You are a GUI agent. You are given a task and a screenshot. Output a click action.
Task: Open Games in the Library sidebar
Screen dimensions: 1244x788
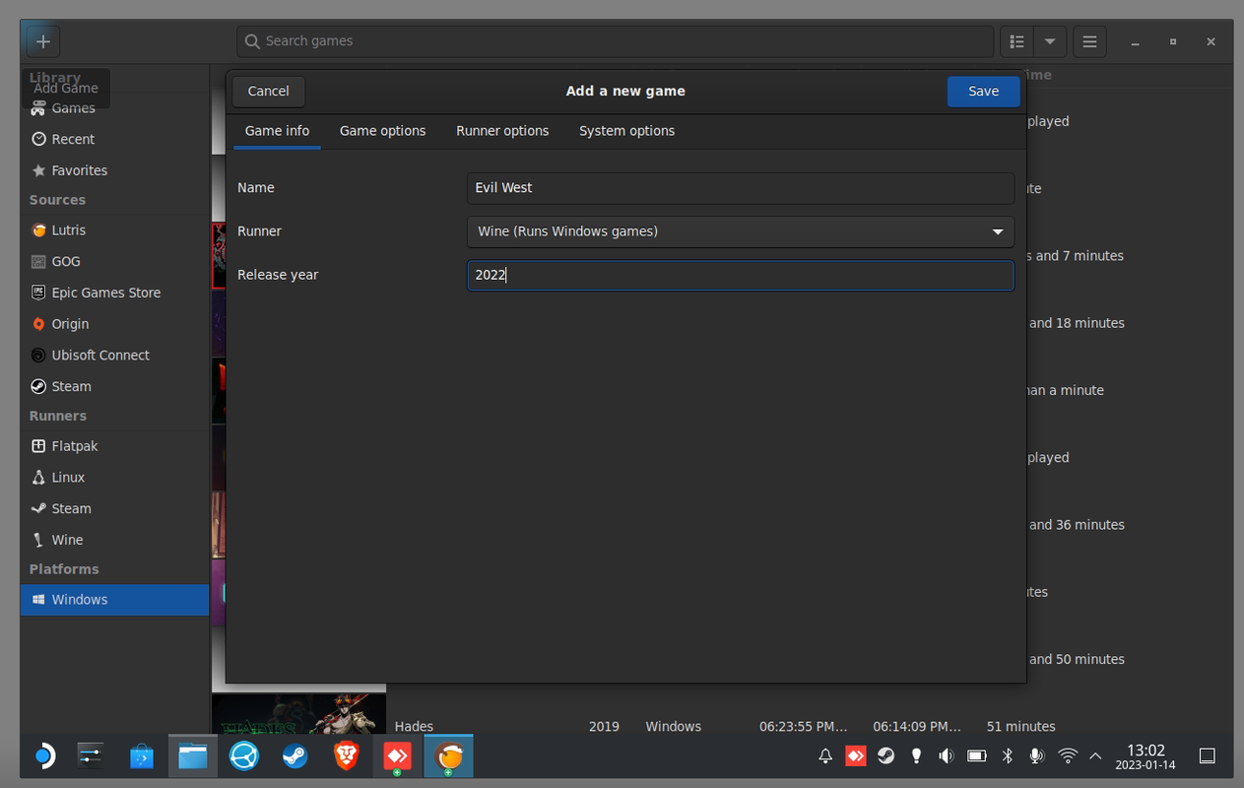[x=114, y=108]
